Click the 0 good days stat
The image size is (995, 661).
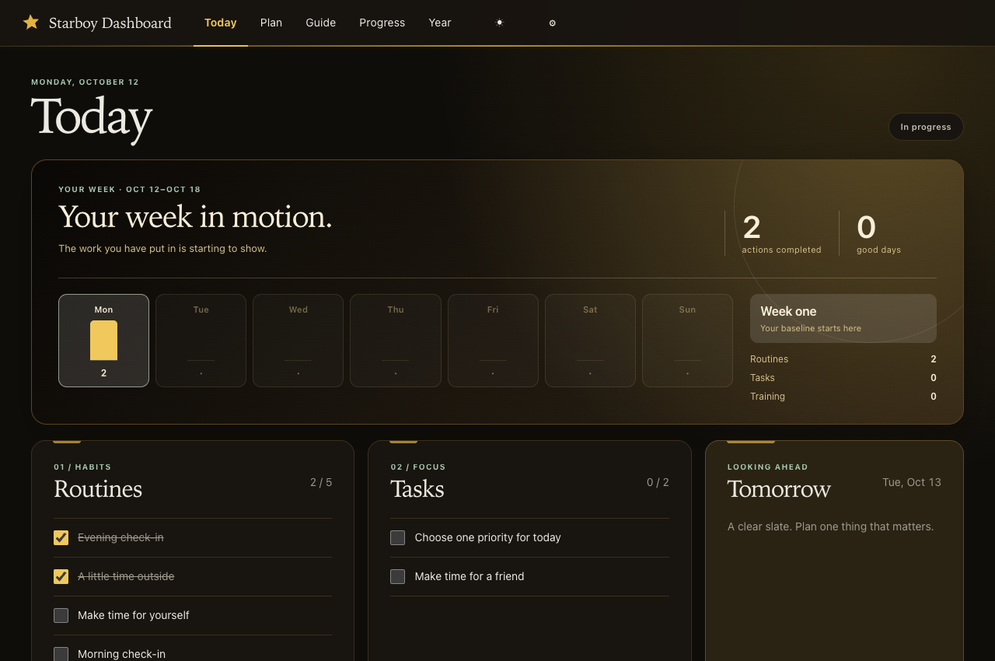tap(878, 233)
